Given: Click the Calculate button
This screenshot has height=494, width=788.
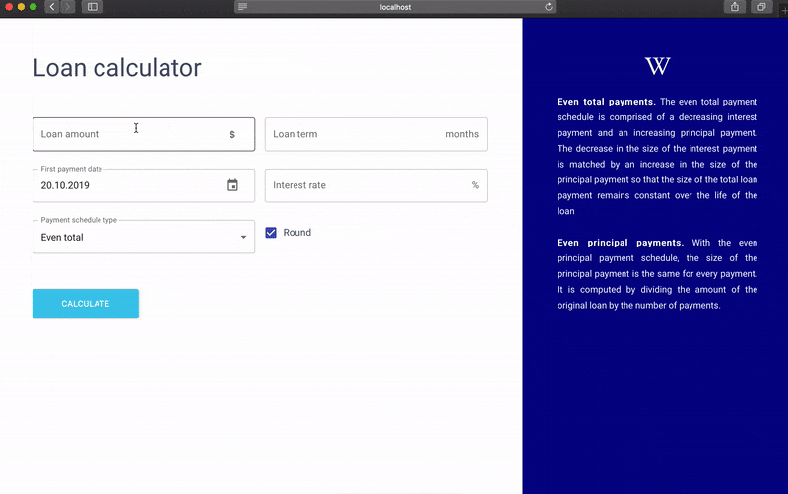Looking at the screenshot, I should [x=86, y=304].
